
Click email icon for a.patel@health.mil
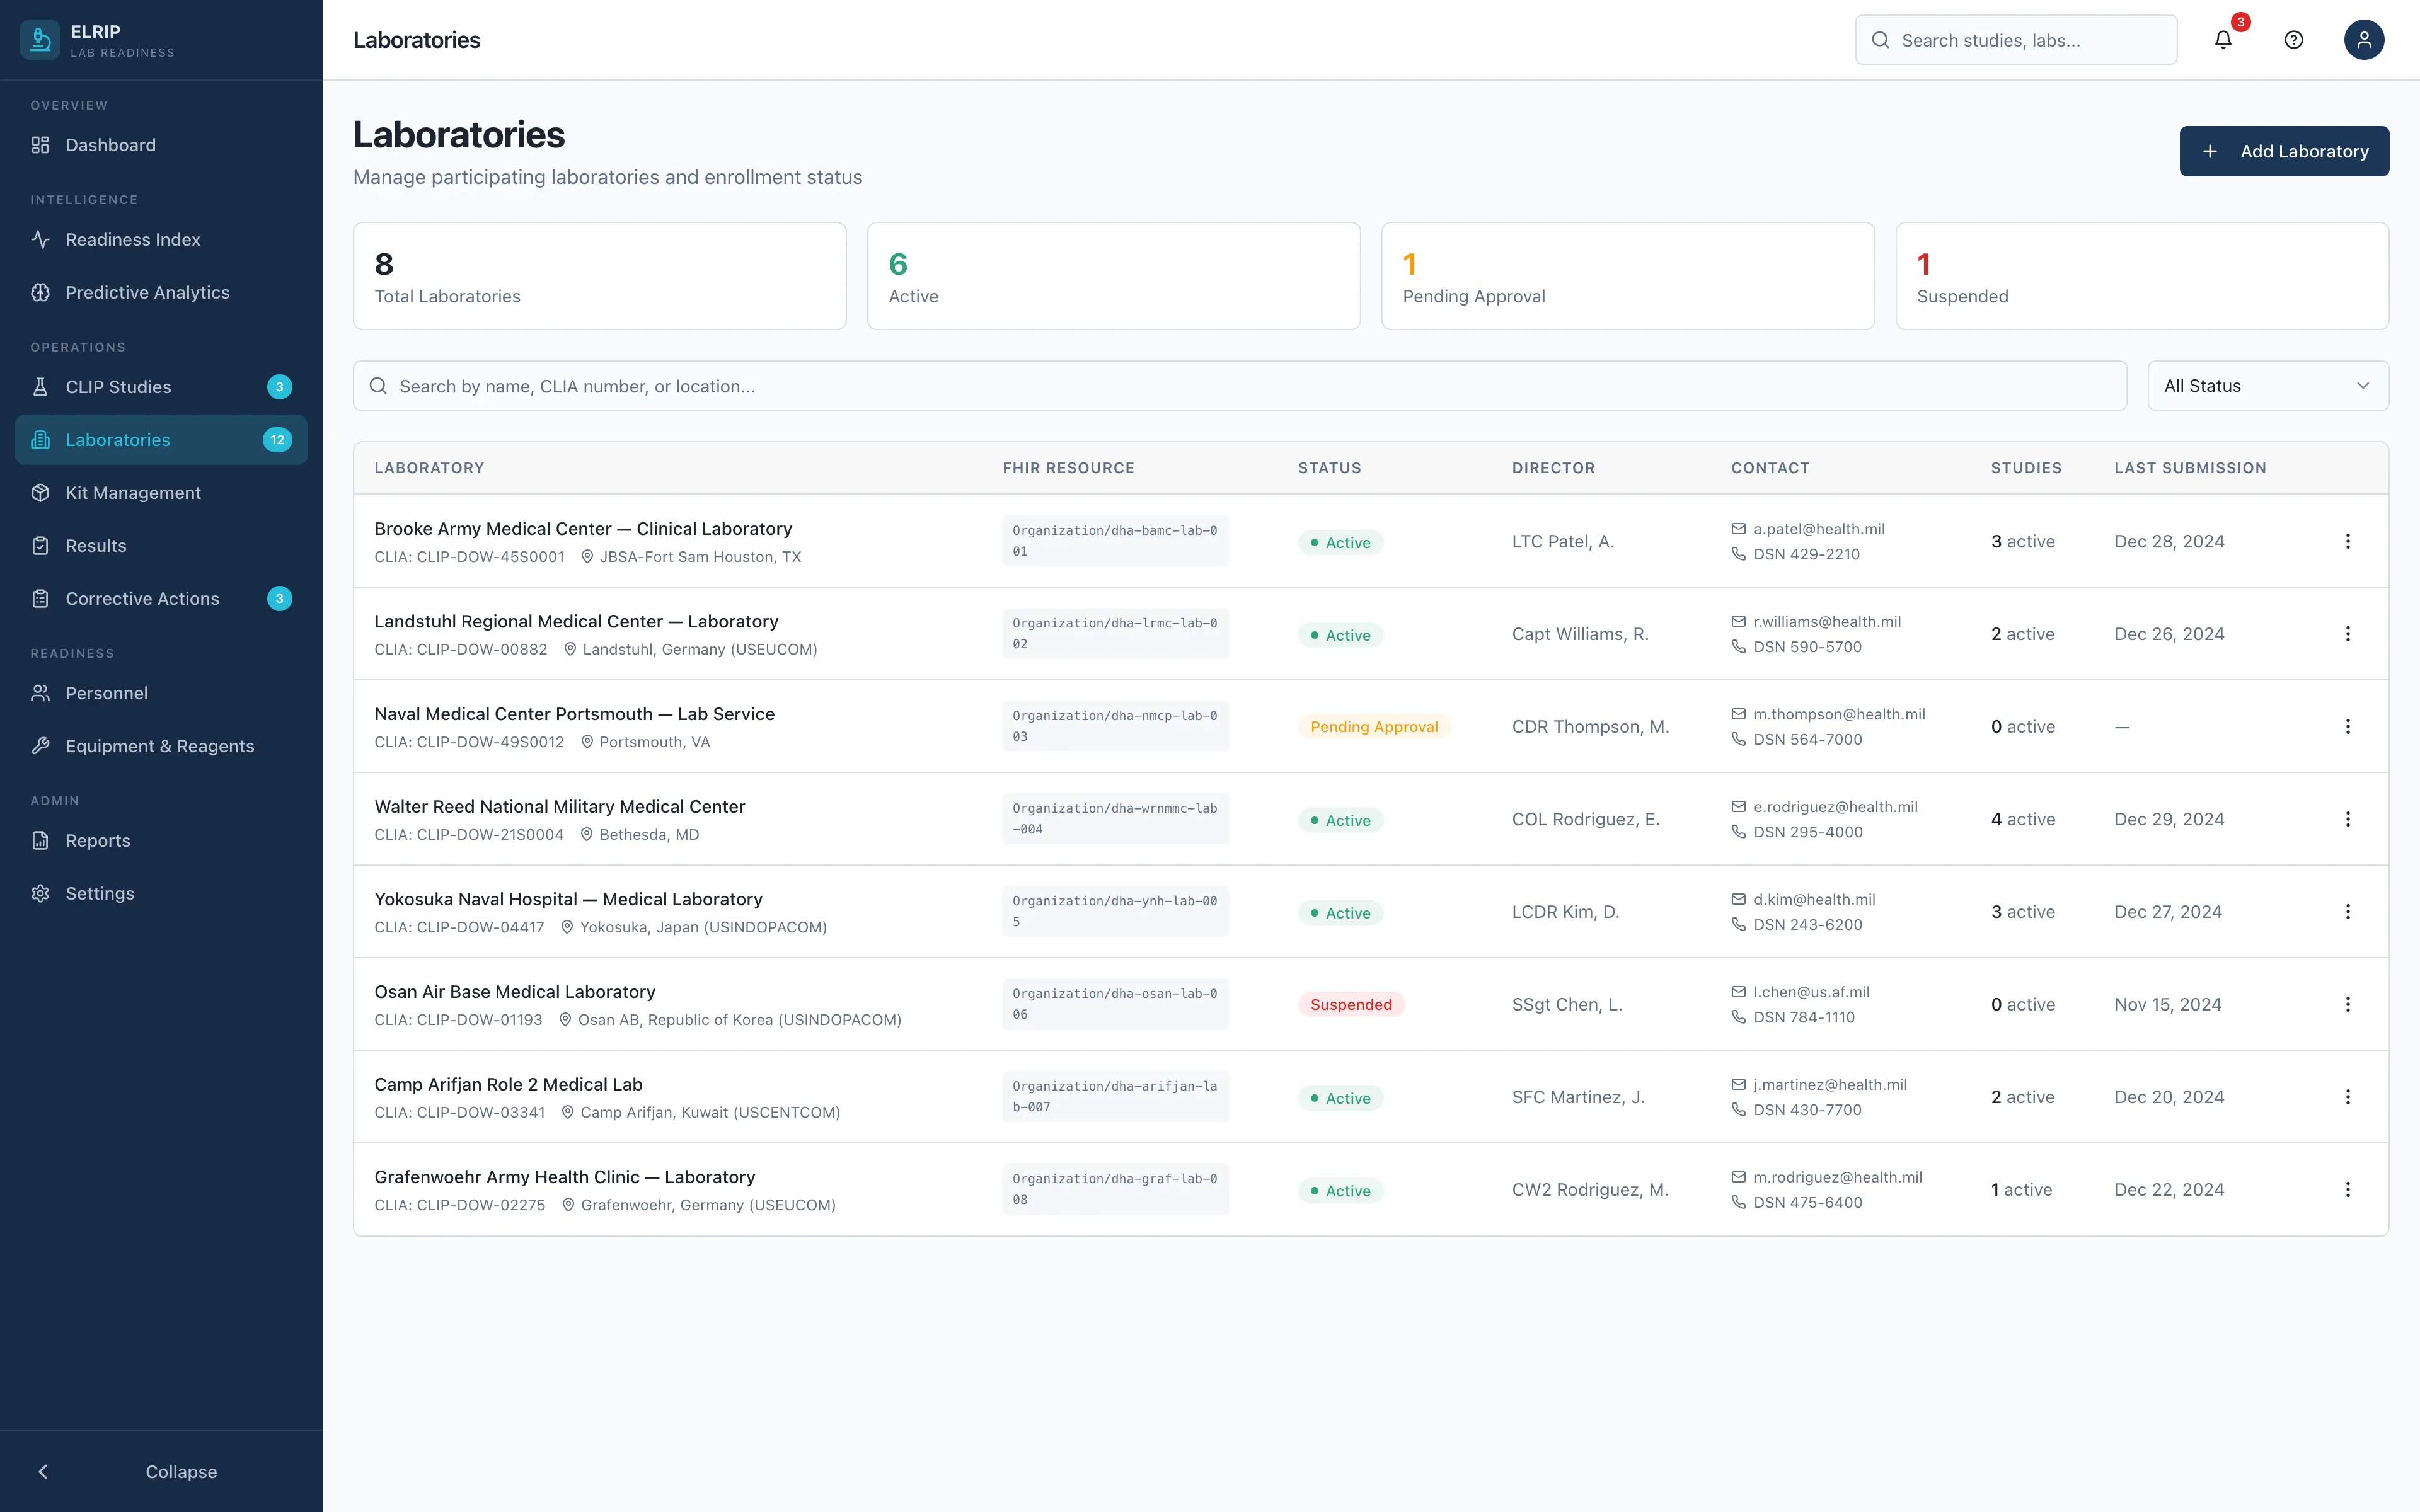click(x=1738, y=529)
